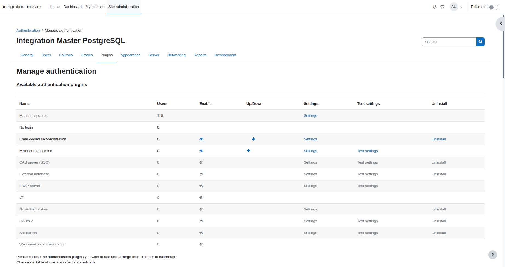This screenshot has width=505, height=267.
Task: Uninstall No authentication plugin
Action: (438, 209)
